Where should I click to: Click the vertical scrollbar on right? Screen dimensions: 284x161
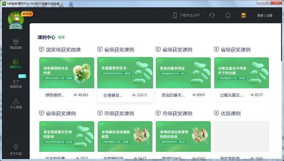(x=281, y=42)
